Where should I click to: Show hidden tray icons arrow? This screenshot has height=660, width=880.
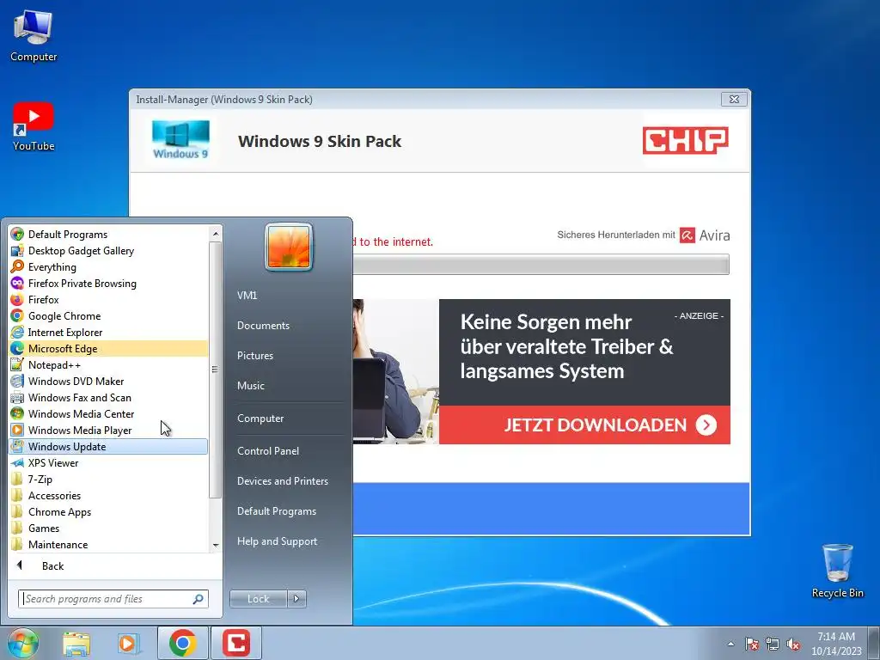(x=730, y=644)
